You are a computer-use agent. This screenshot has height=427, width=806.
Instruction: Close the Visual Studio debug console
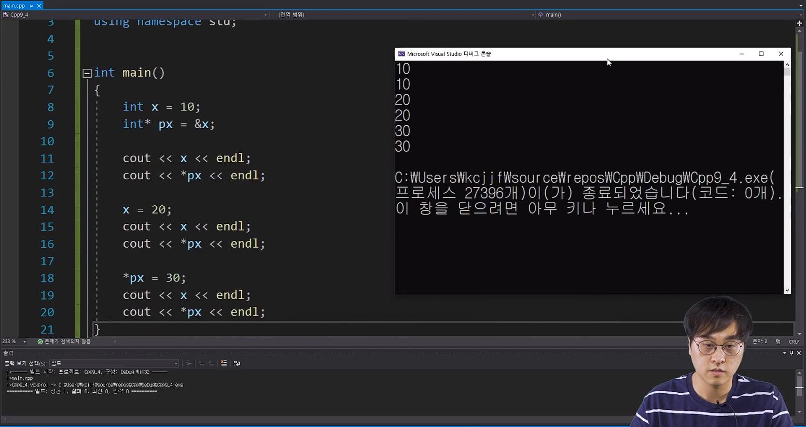click(781, 54)
